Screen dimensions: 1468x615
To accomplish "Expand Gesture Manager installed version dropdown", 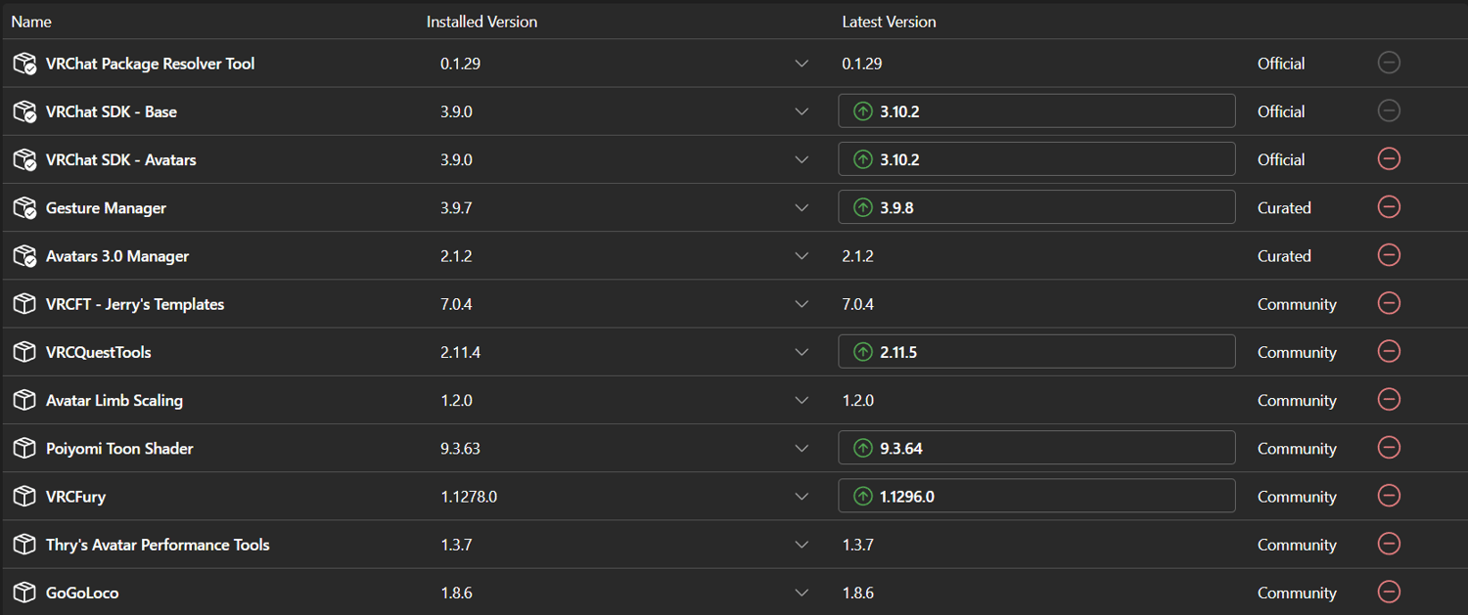I will 802,207.
